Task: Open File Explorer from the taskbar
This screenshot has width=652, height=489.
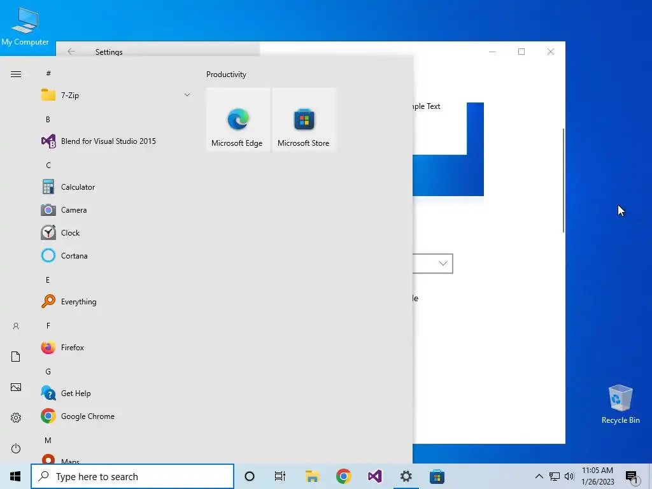Action: (312, 476)
